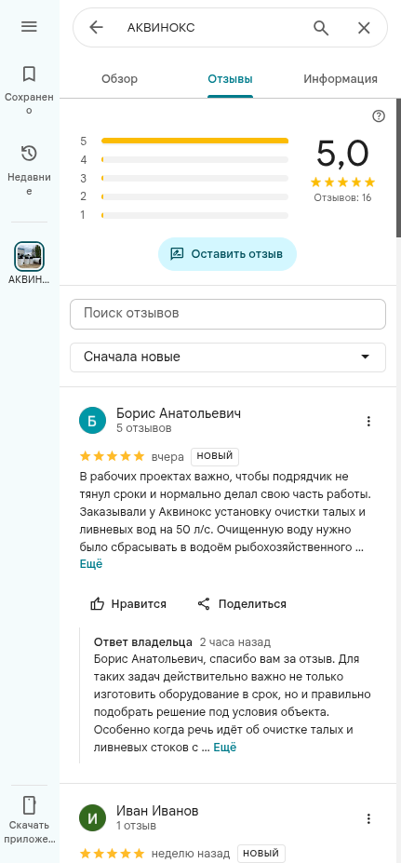Image resolution: width=401 pixels, height=863 pixels.
Task: Open Борис Анатольевич's profile avatar
Action: click(92, 421)
